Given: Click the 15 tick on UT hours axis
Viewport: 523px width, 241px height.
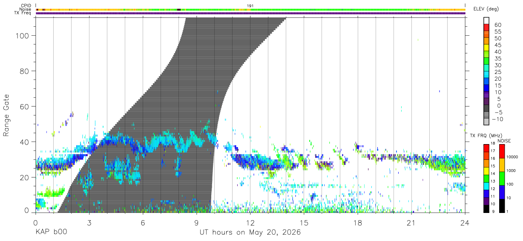Looking at the screenshot, I should [304, 222].
